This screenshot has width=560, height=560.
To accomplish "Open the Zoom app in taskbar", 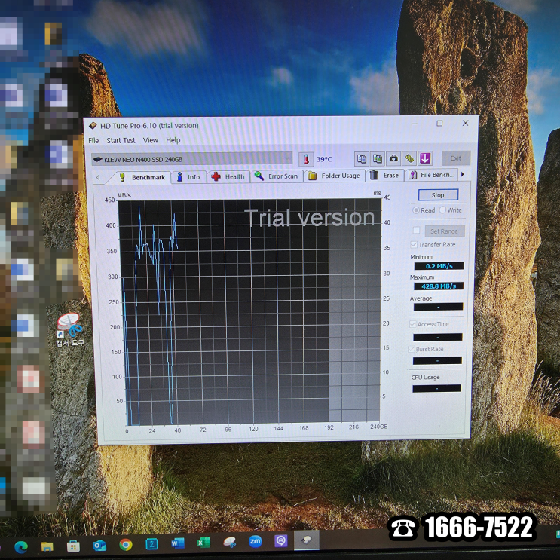I will click(255, 541).
